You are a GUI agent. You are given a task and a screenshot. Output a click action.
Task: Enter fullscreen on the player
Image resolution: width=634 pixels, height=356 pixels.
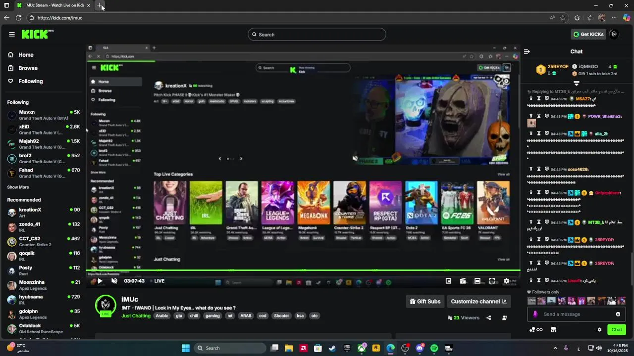pyautogui.click(x=492, y=281)
